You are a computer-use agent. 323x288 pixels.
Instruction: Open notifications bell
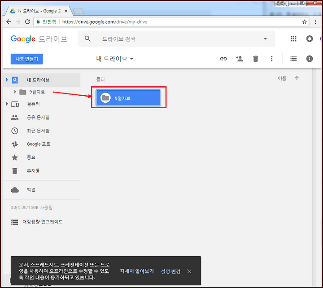click(310, 38)
